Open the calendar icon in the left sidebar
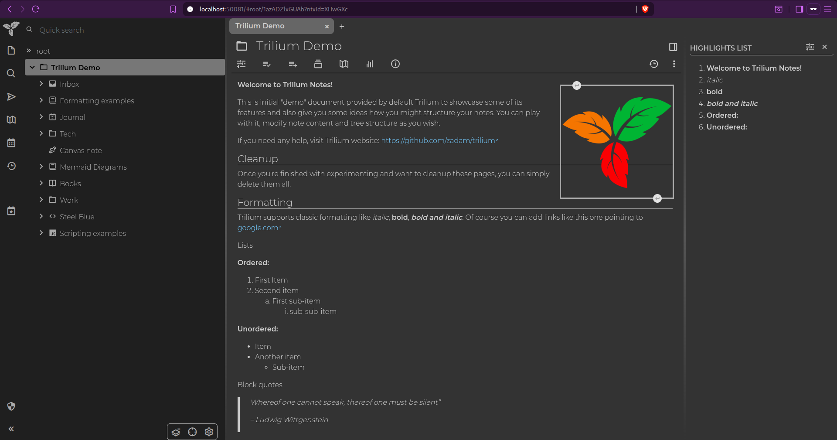 [11, 143]
